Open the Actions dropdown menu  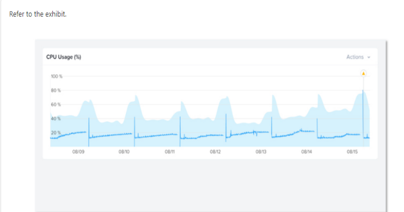358,57
